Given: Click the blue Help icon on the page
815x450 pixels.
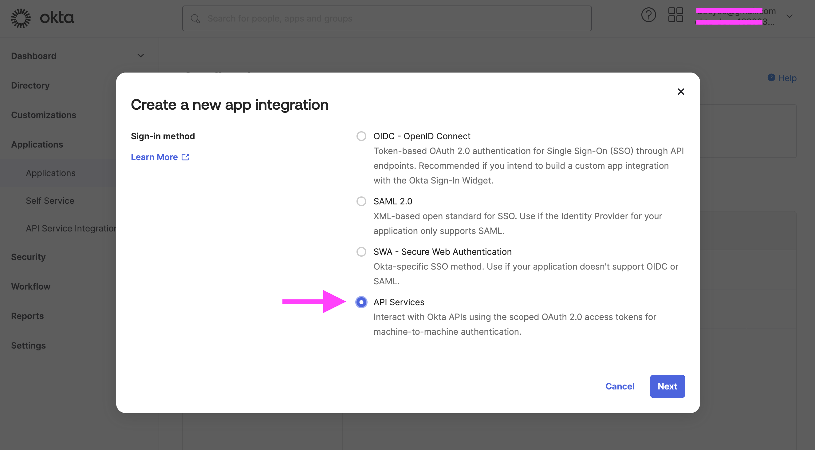Looking at the screenshot, I should pyautogui.click(x=771, y=77).
